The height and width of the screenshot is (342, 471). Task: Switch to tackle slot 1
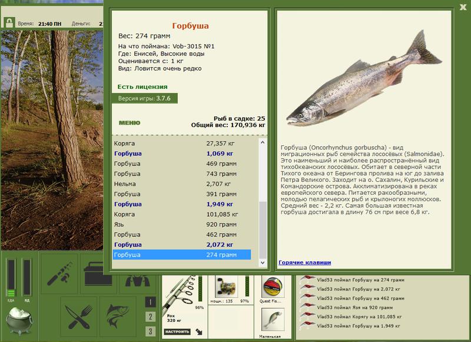click(151, 302)
